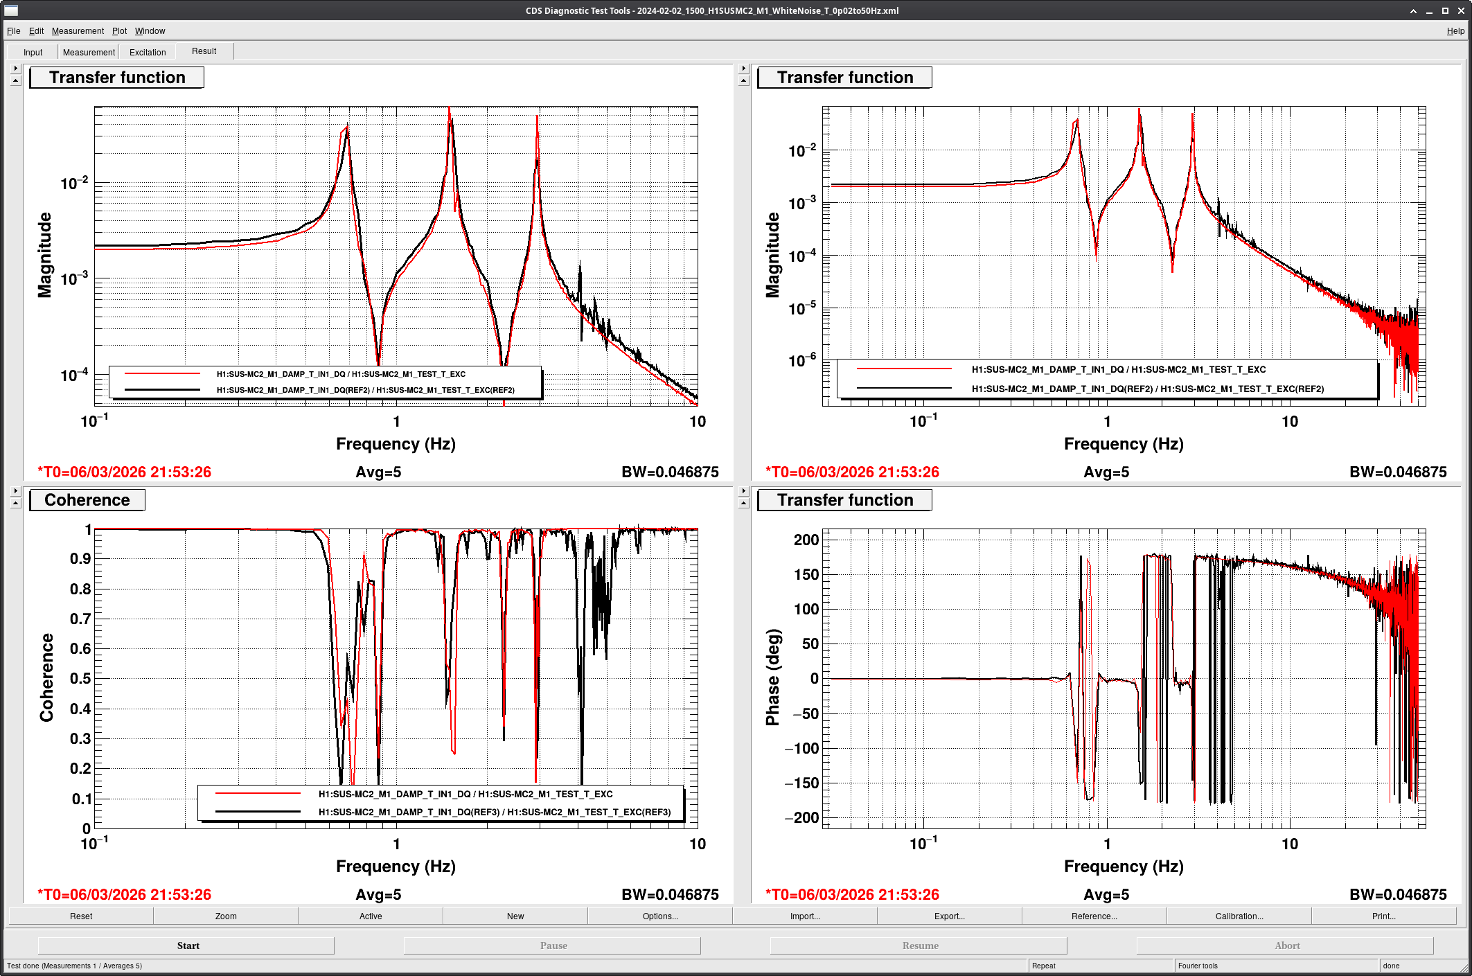
Task: Switch to the Input tab
Action: 33,52
